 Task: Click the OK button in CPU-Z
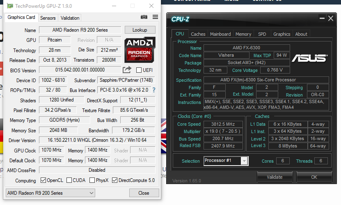point(314,177)
